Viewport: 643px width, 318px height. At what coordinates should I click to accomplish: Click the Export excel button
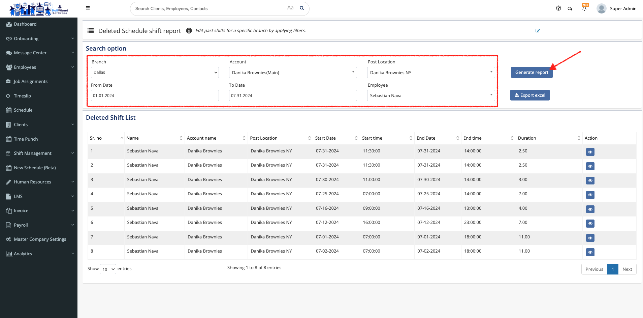(530, 95)
